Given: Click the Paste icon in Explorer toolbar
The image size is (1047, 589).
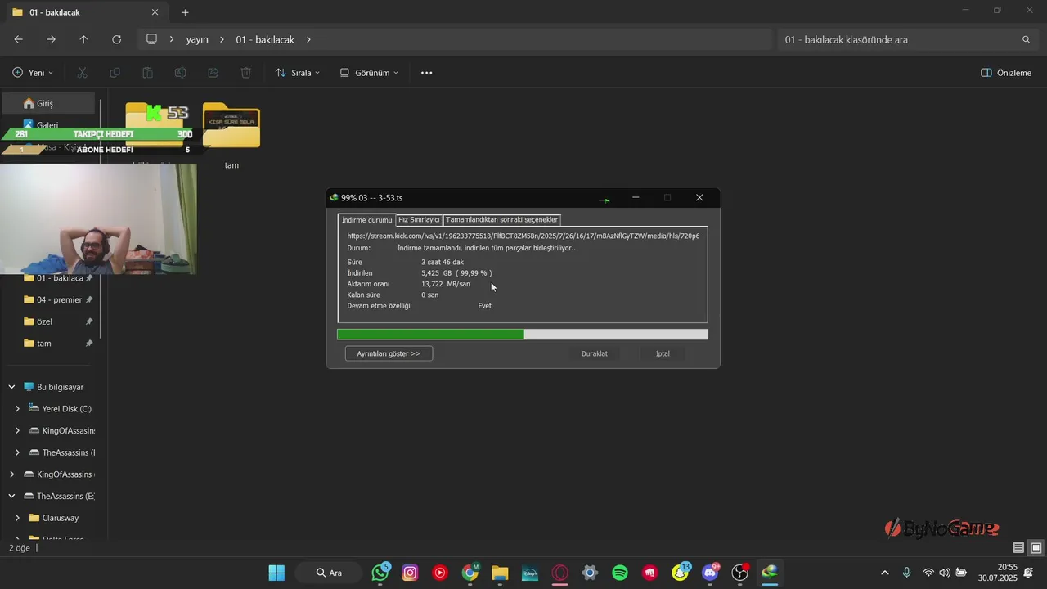Looking at the screenshot, I should tap(147, 73).
